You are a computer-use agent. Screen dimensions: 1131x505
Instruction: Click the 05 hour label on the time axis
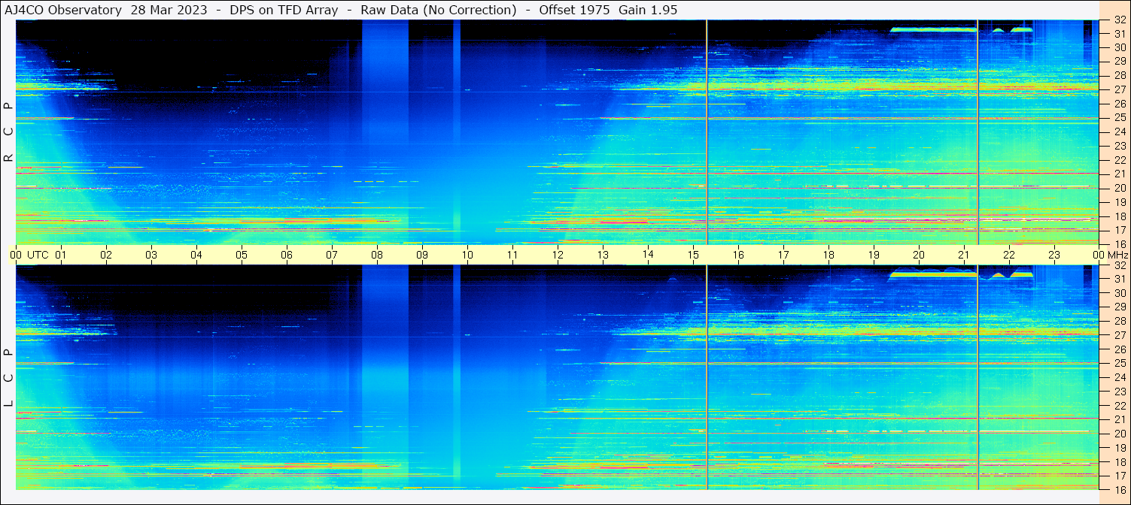(242, 255)
